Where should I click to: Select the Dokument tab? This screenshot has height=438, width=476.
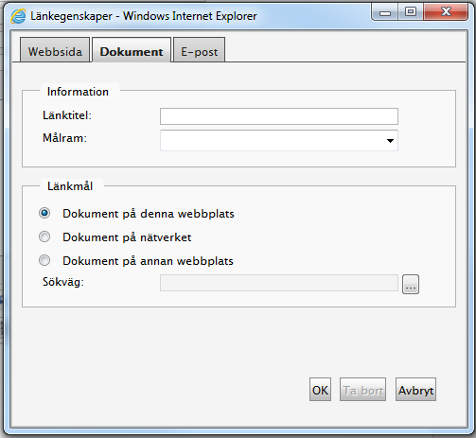[x=132, y=50]
